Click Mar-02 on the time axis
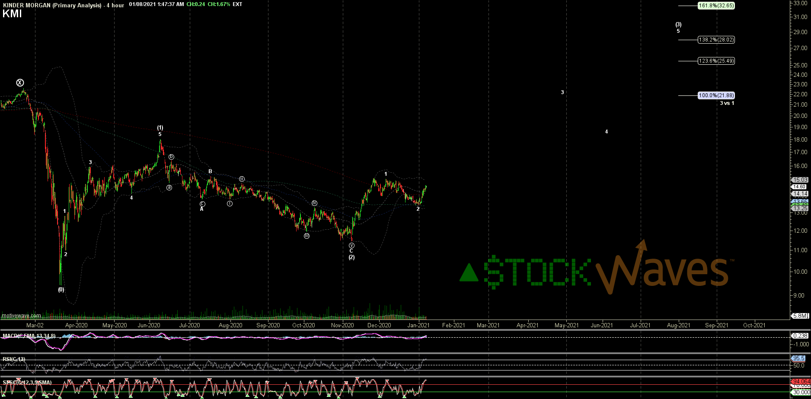811x399 pixels. coord(35,325)
